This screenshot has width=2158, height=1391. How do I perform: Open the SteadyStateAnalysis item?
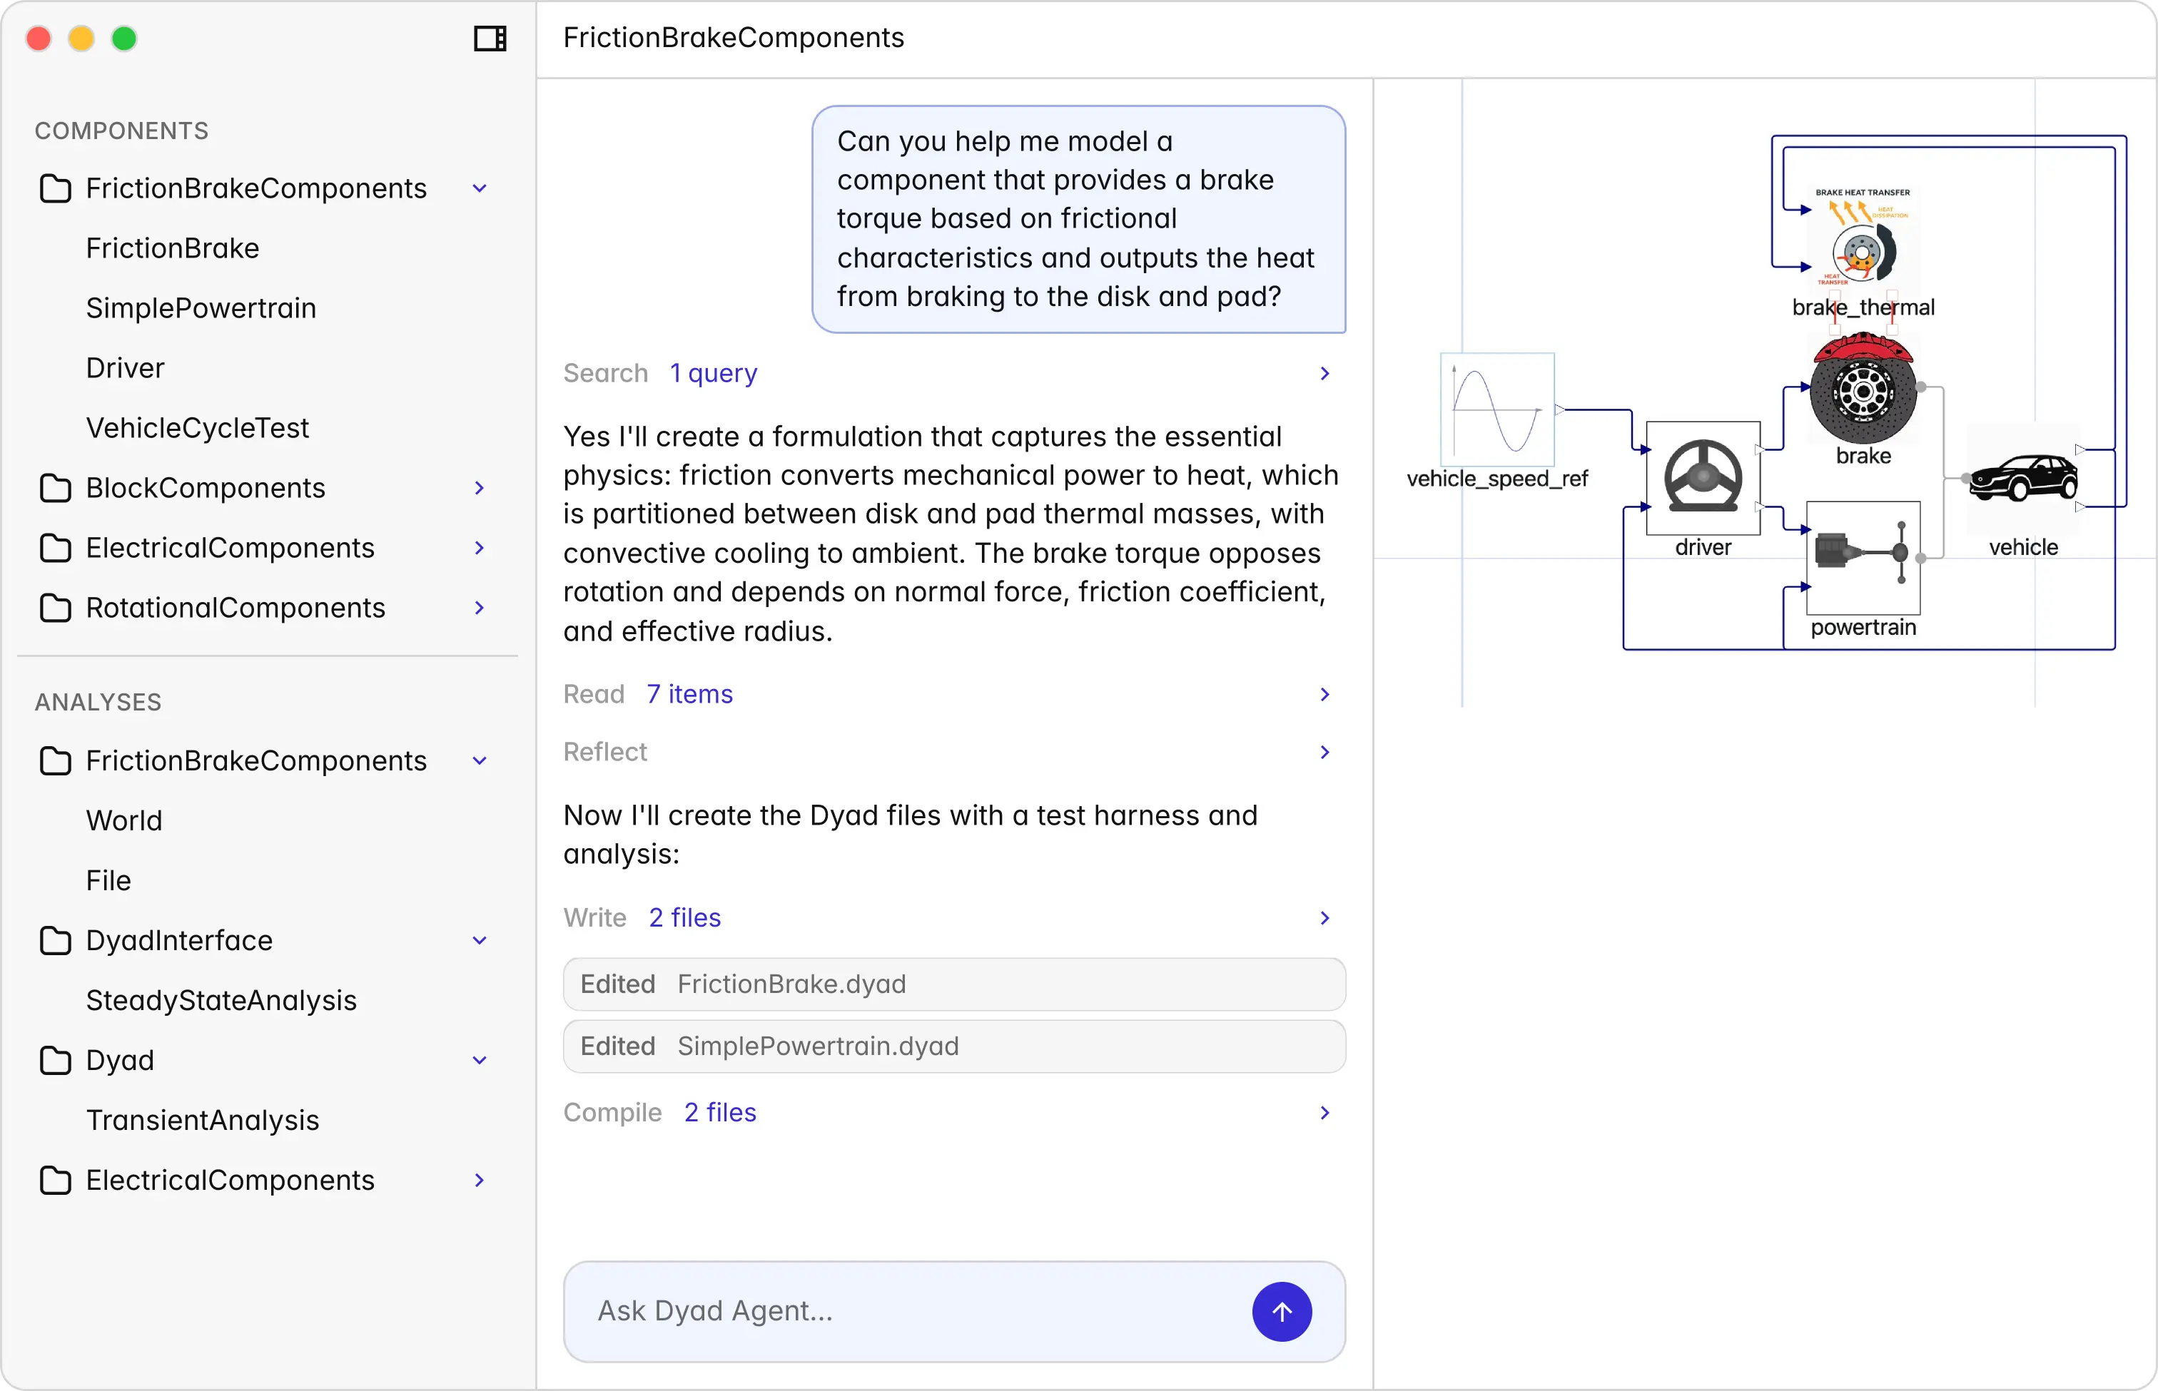[x=221, y=1001]
